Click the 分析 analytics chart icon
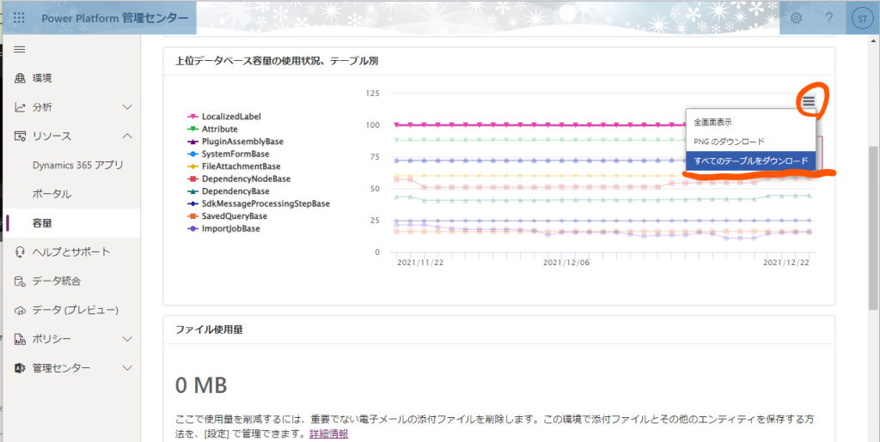 tap(20, 107)
